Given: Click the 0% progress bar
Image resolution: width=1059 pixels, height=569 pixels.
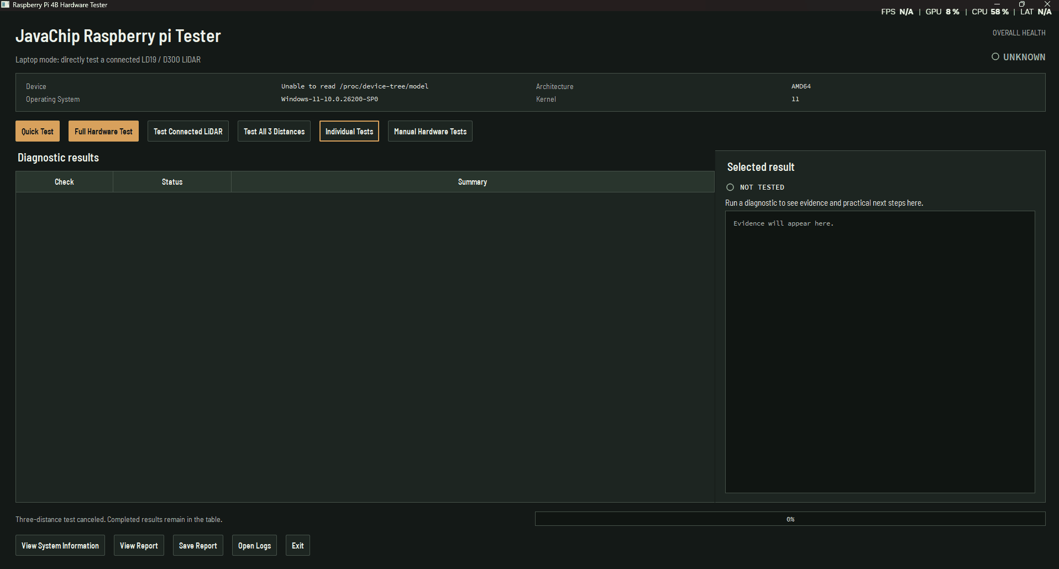Looking at the screenshot, I should [x=790, y=519].
